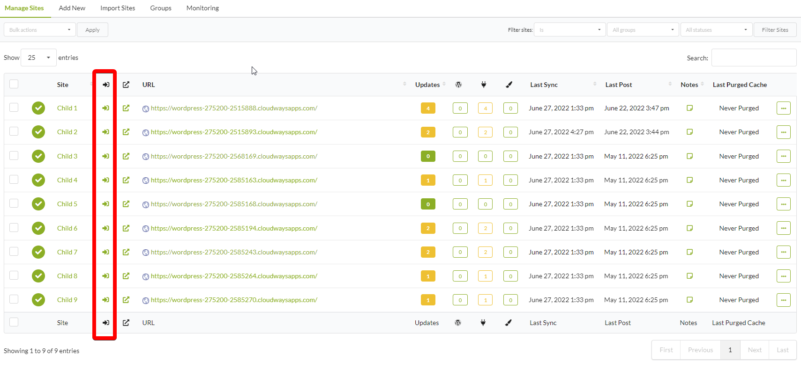The image size is (801, 369).
Task: Sort by plugin updates header icon
Action: point(484,85)
